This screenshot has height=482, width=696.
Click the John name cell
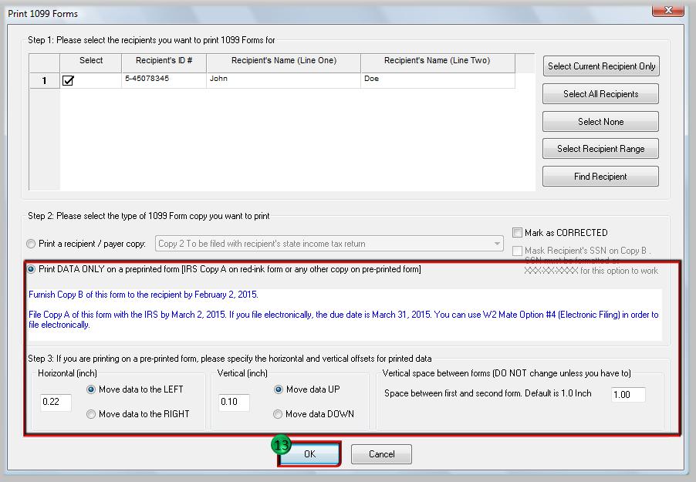click(284, 80)
